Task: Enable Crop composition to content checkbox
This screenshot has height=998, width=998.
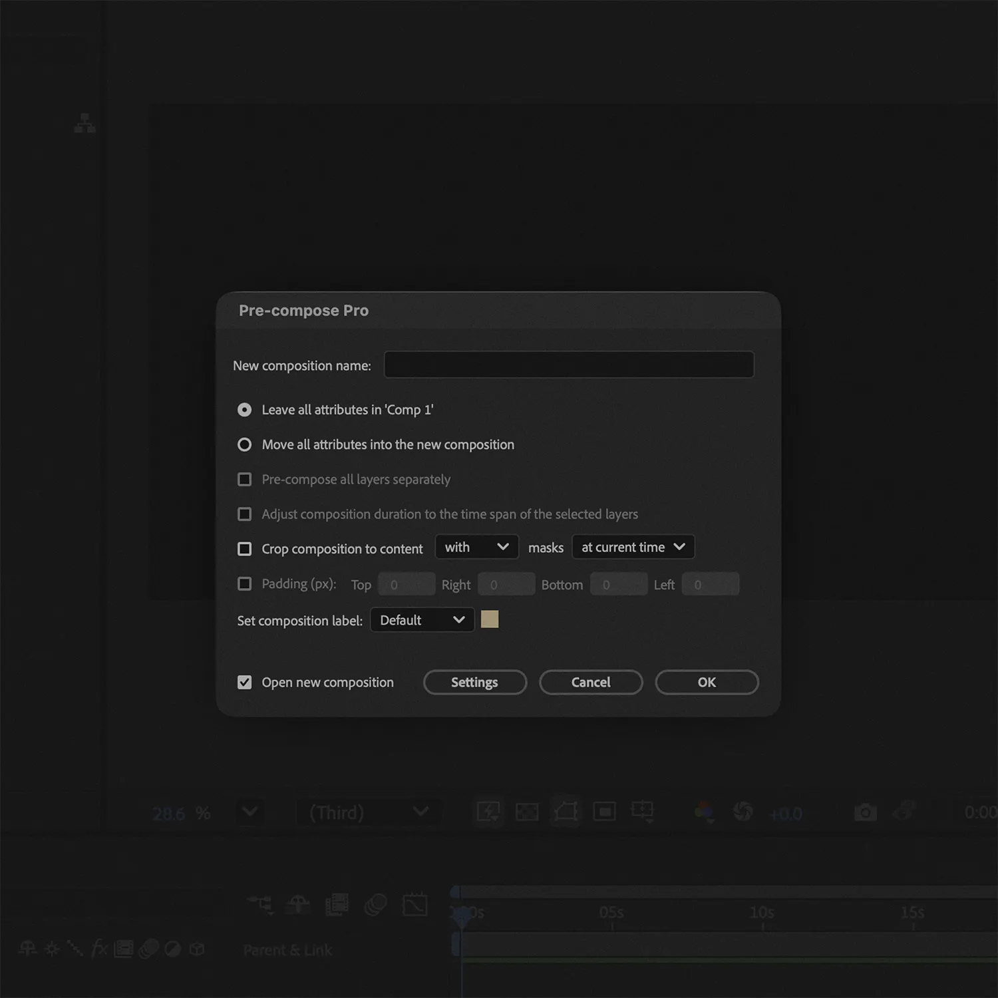Action: coord(245,549)
